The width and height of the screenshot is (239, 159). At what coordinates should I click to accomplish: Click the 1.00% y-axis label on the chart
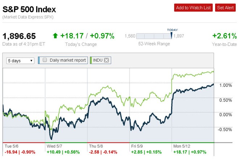coord(225,85)
